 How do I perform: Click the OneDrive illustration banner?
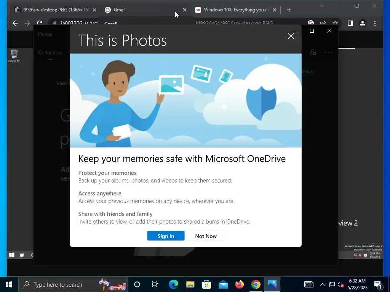(x=185, y=100)
